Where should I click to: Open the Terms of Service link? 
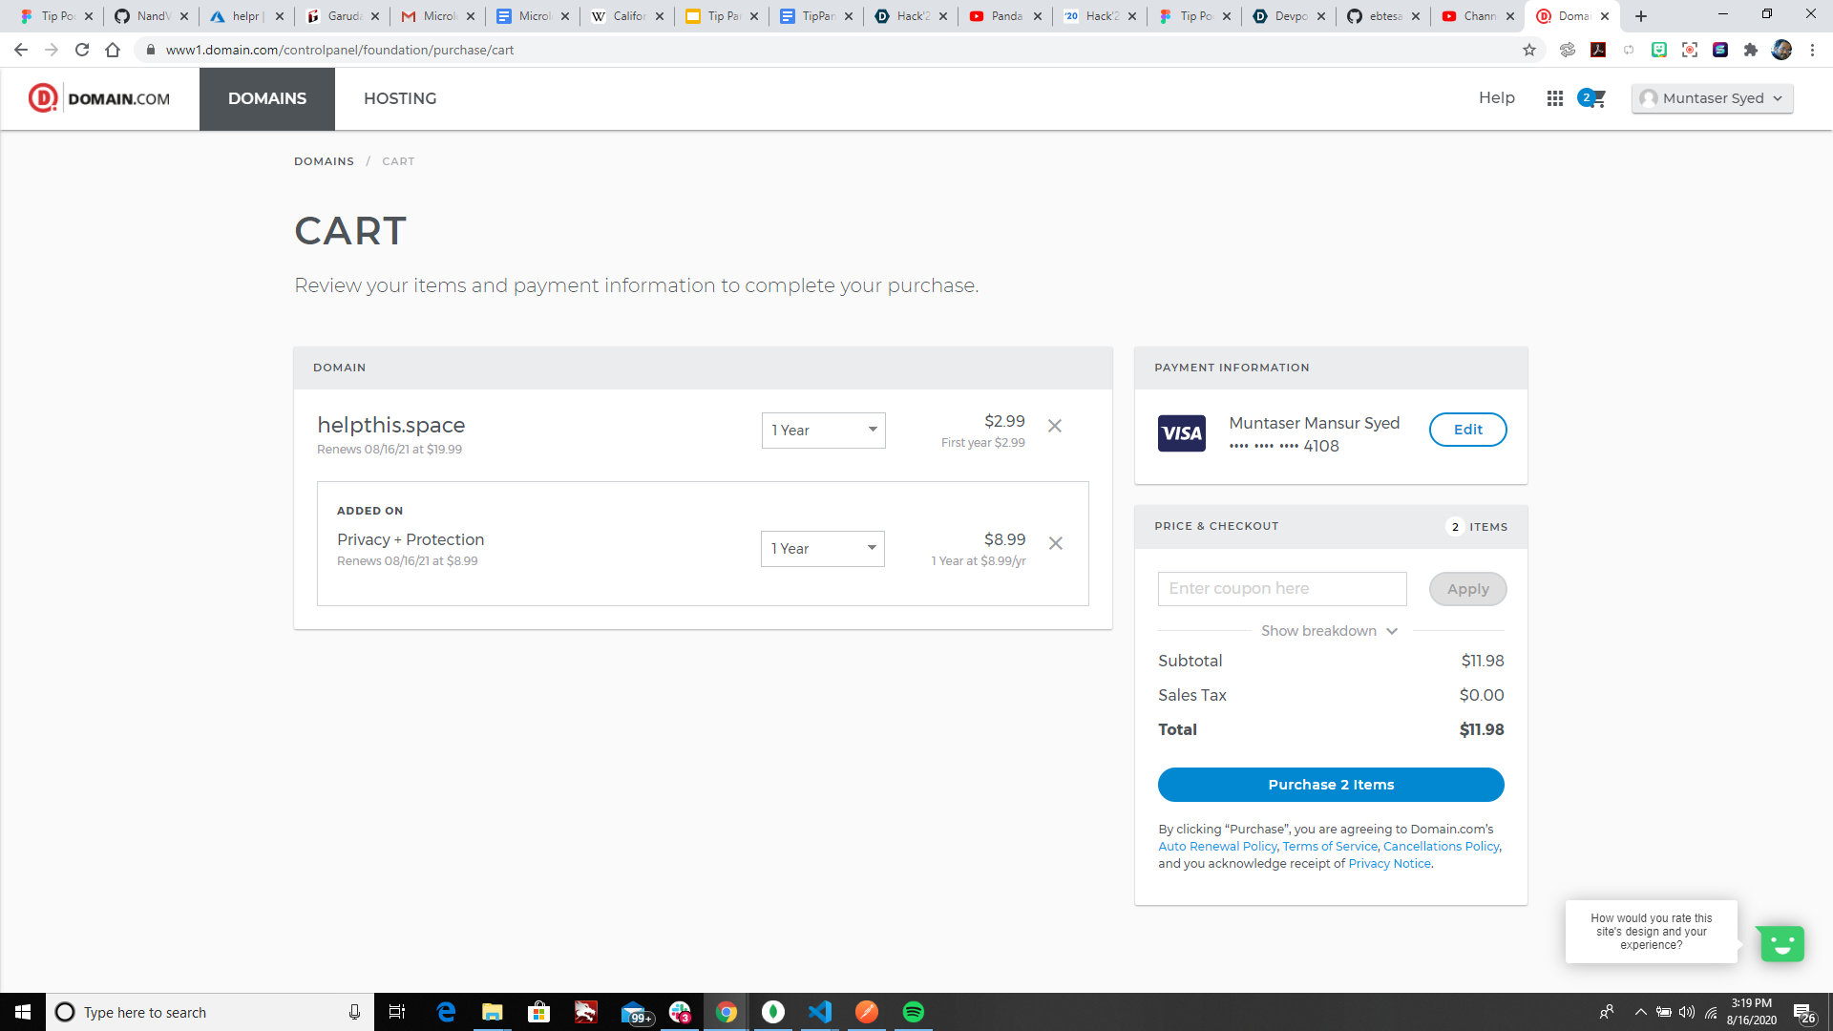(1329, 847)
